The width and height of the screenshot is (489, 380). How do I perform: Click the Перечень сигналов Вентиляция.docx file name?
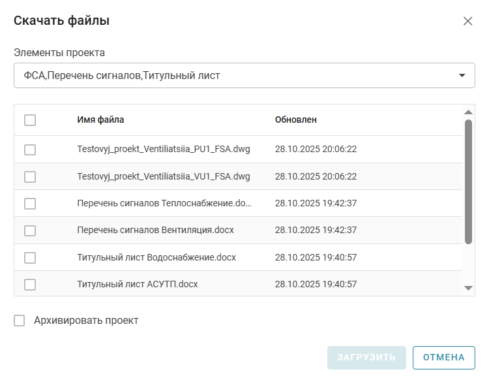coord(155,230)
